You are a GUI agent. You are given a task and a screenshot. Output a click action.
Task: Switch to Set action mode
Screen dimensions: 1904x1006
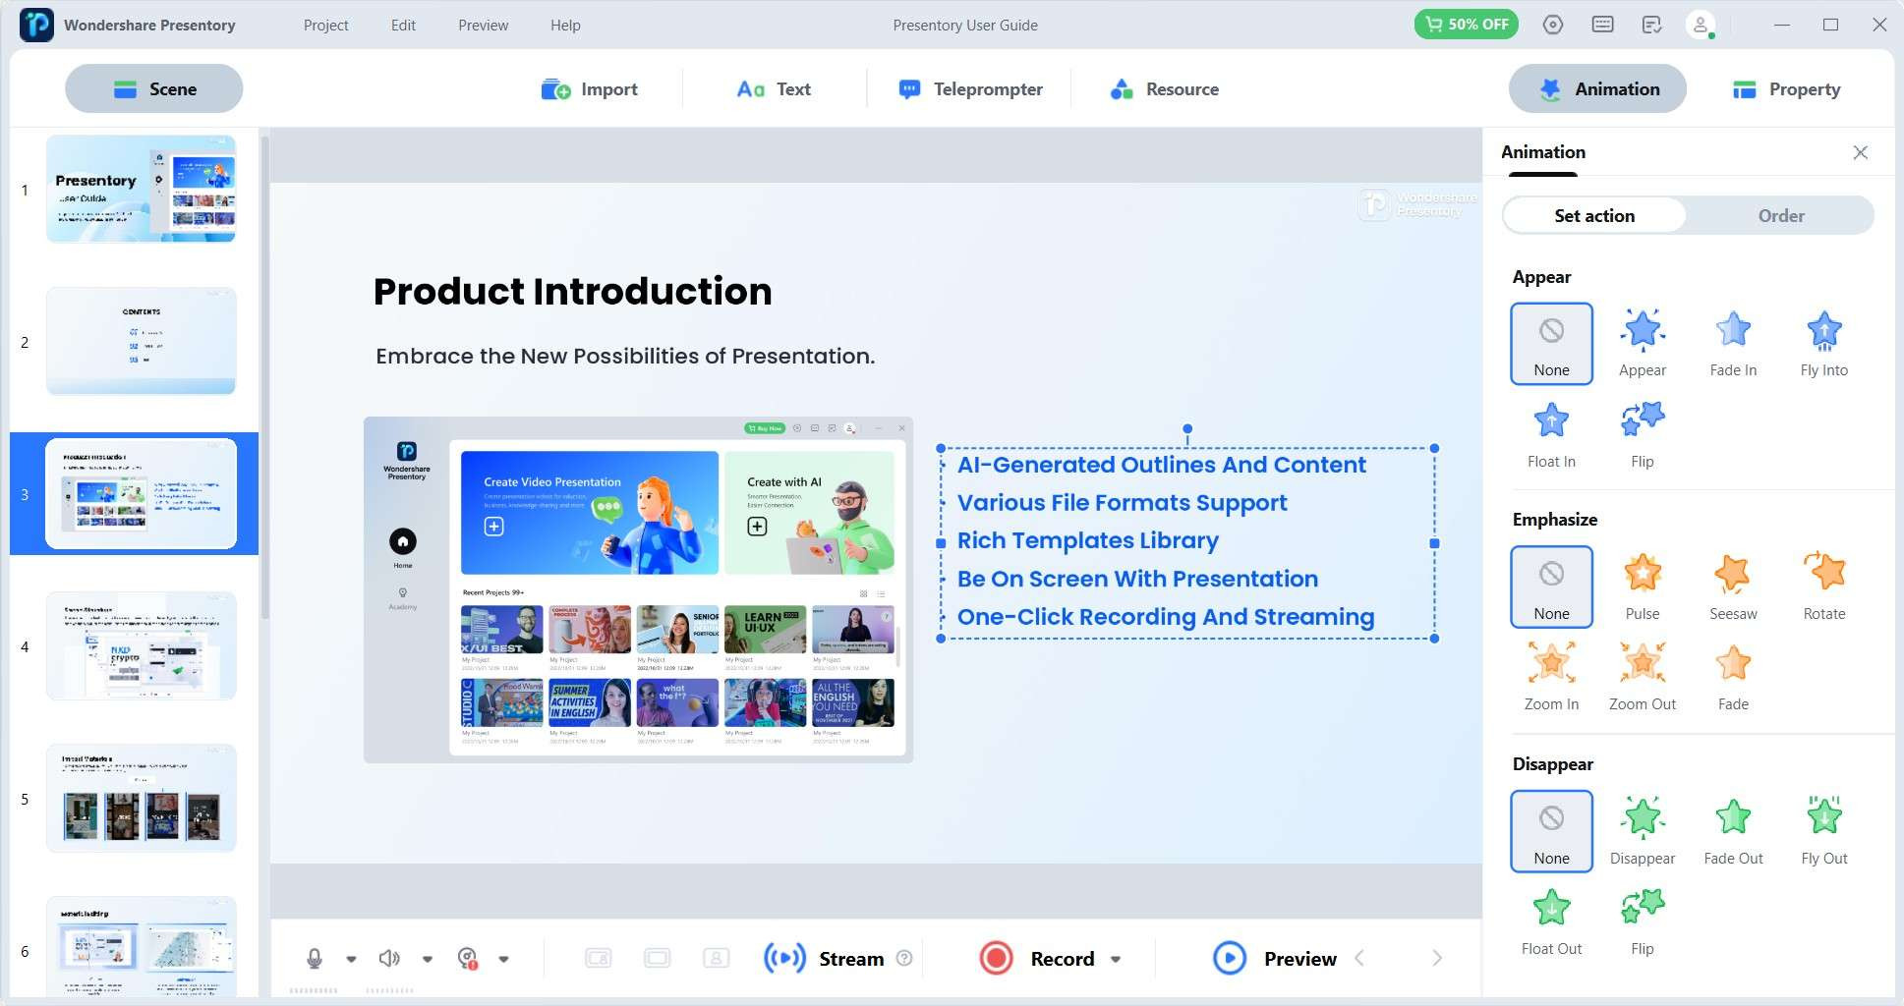pos(1594,215)
